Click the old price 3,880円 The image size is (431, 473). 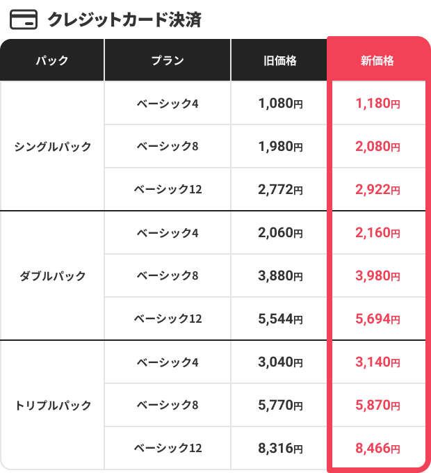279,275
